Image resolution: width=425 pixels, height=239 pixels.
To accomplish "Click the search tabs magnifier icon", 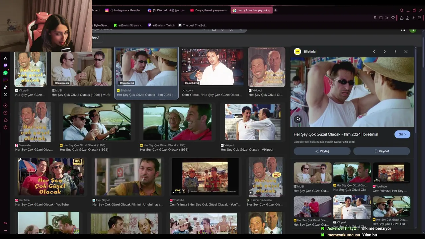I will 401,10.
